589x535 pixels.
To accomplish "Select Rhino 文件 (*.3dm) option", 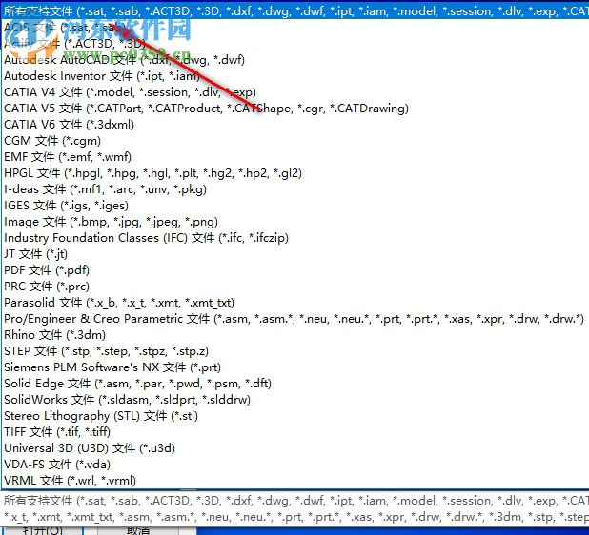I will [x=295, y=335].
